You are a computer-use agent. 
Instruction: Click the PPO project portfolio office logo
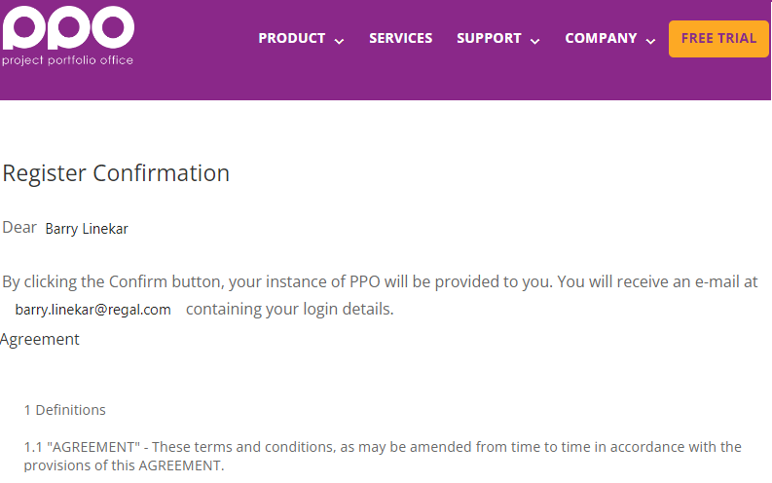pyautogui.click(x=68, y=35)
